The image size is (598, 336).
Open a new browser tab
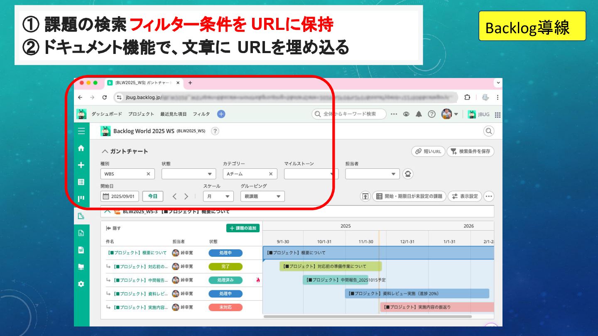pos(190,83)
